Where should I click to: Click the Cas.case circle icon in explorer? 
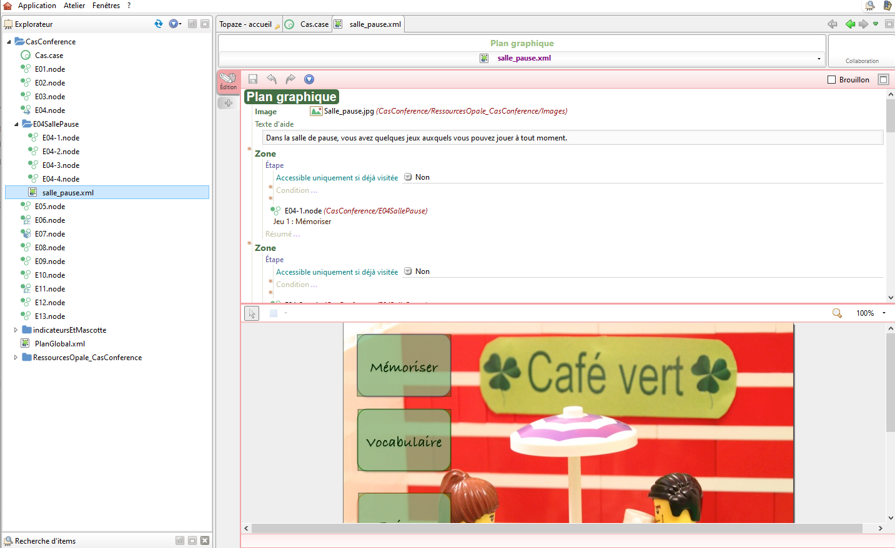tap(26, 56)
